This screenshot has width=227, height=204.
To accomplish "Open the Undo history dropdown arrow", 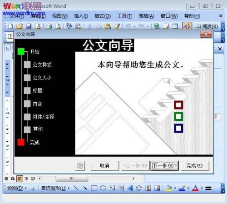I will click(134, 26).
